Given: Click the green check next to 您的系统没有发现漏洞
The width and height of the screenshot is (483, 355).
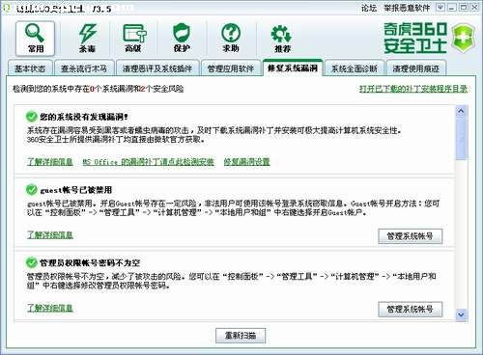Looking at the screenshot, I should point(31,117).
